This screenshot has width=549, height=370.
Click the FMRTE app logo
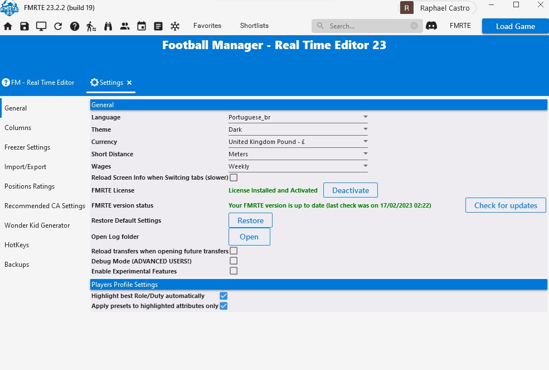pos(9,8)
